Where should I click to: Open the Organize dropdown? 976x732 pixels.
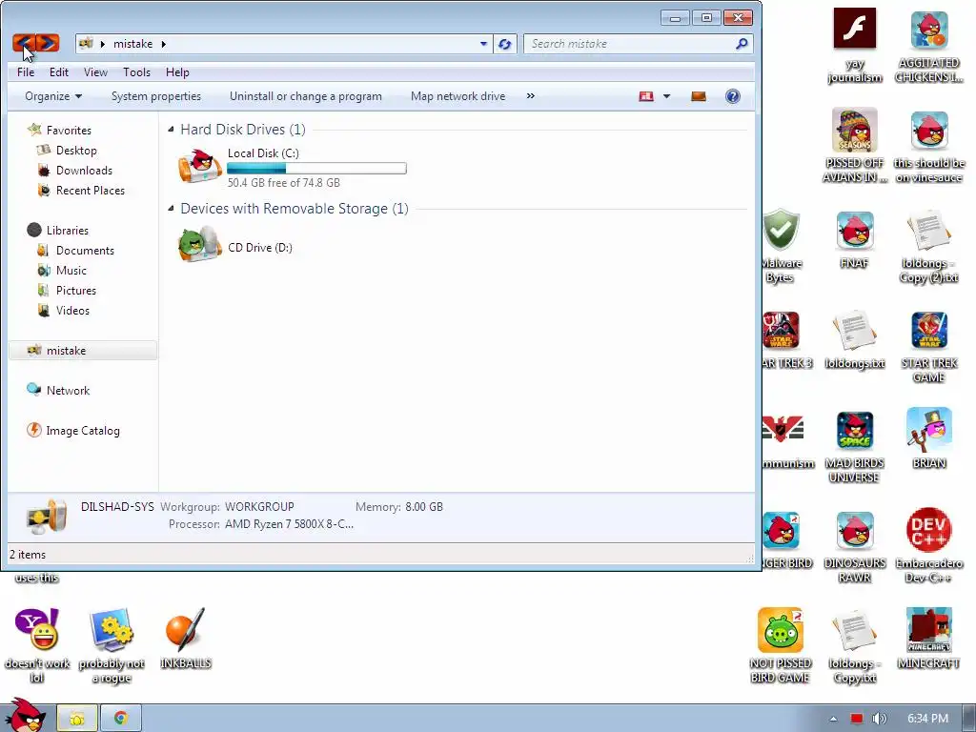click(53, 96)
